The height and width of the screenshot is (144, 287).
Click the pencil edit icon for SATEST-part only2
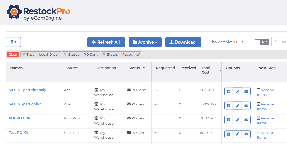point(237,106)
